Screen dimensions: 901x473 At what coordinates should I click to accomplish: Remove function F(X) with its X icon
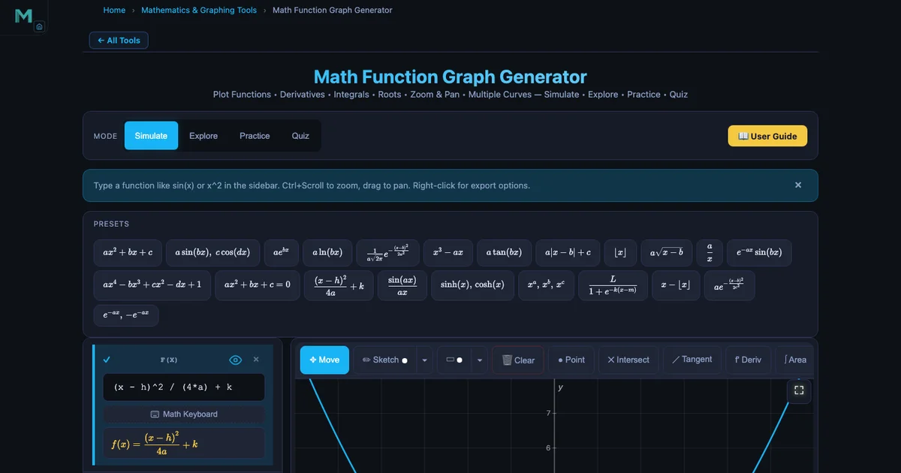pos(256,360)
